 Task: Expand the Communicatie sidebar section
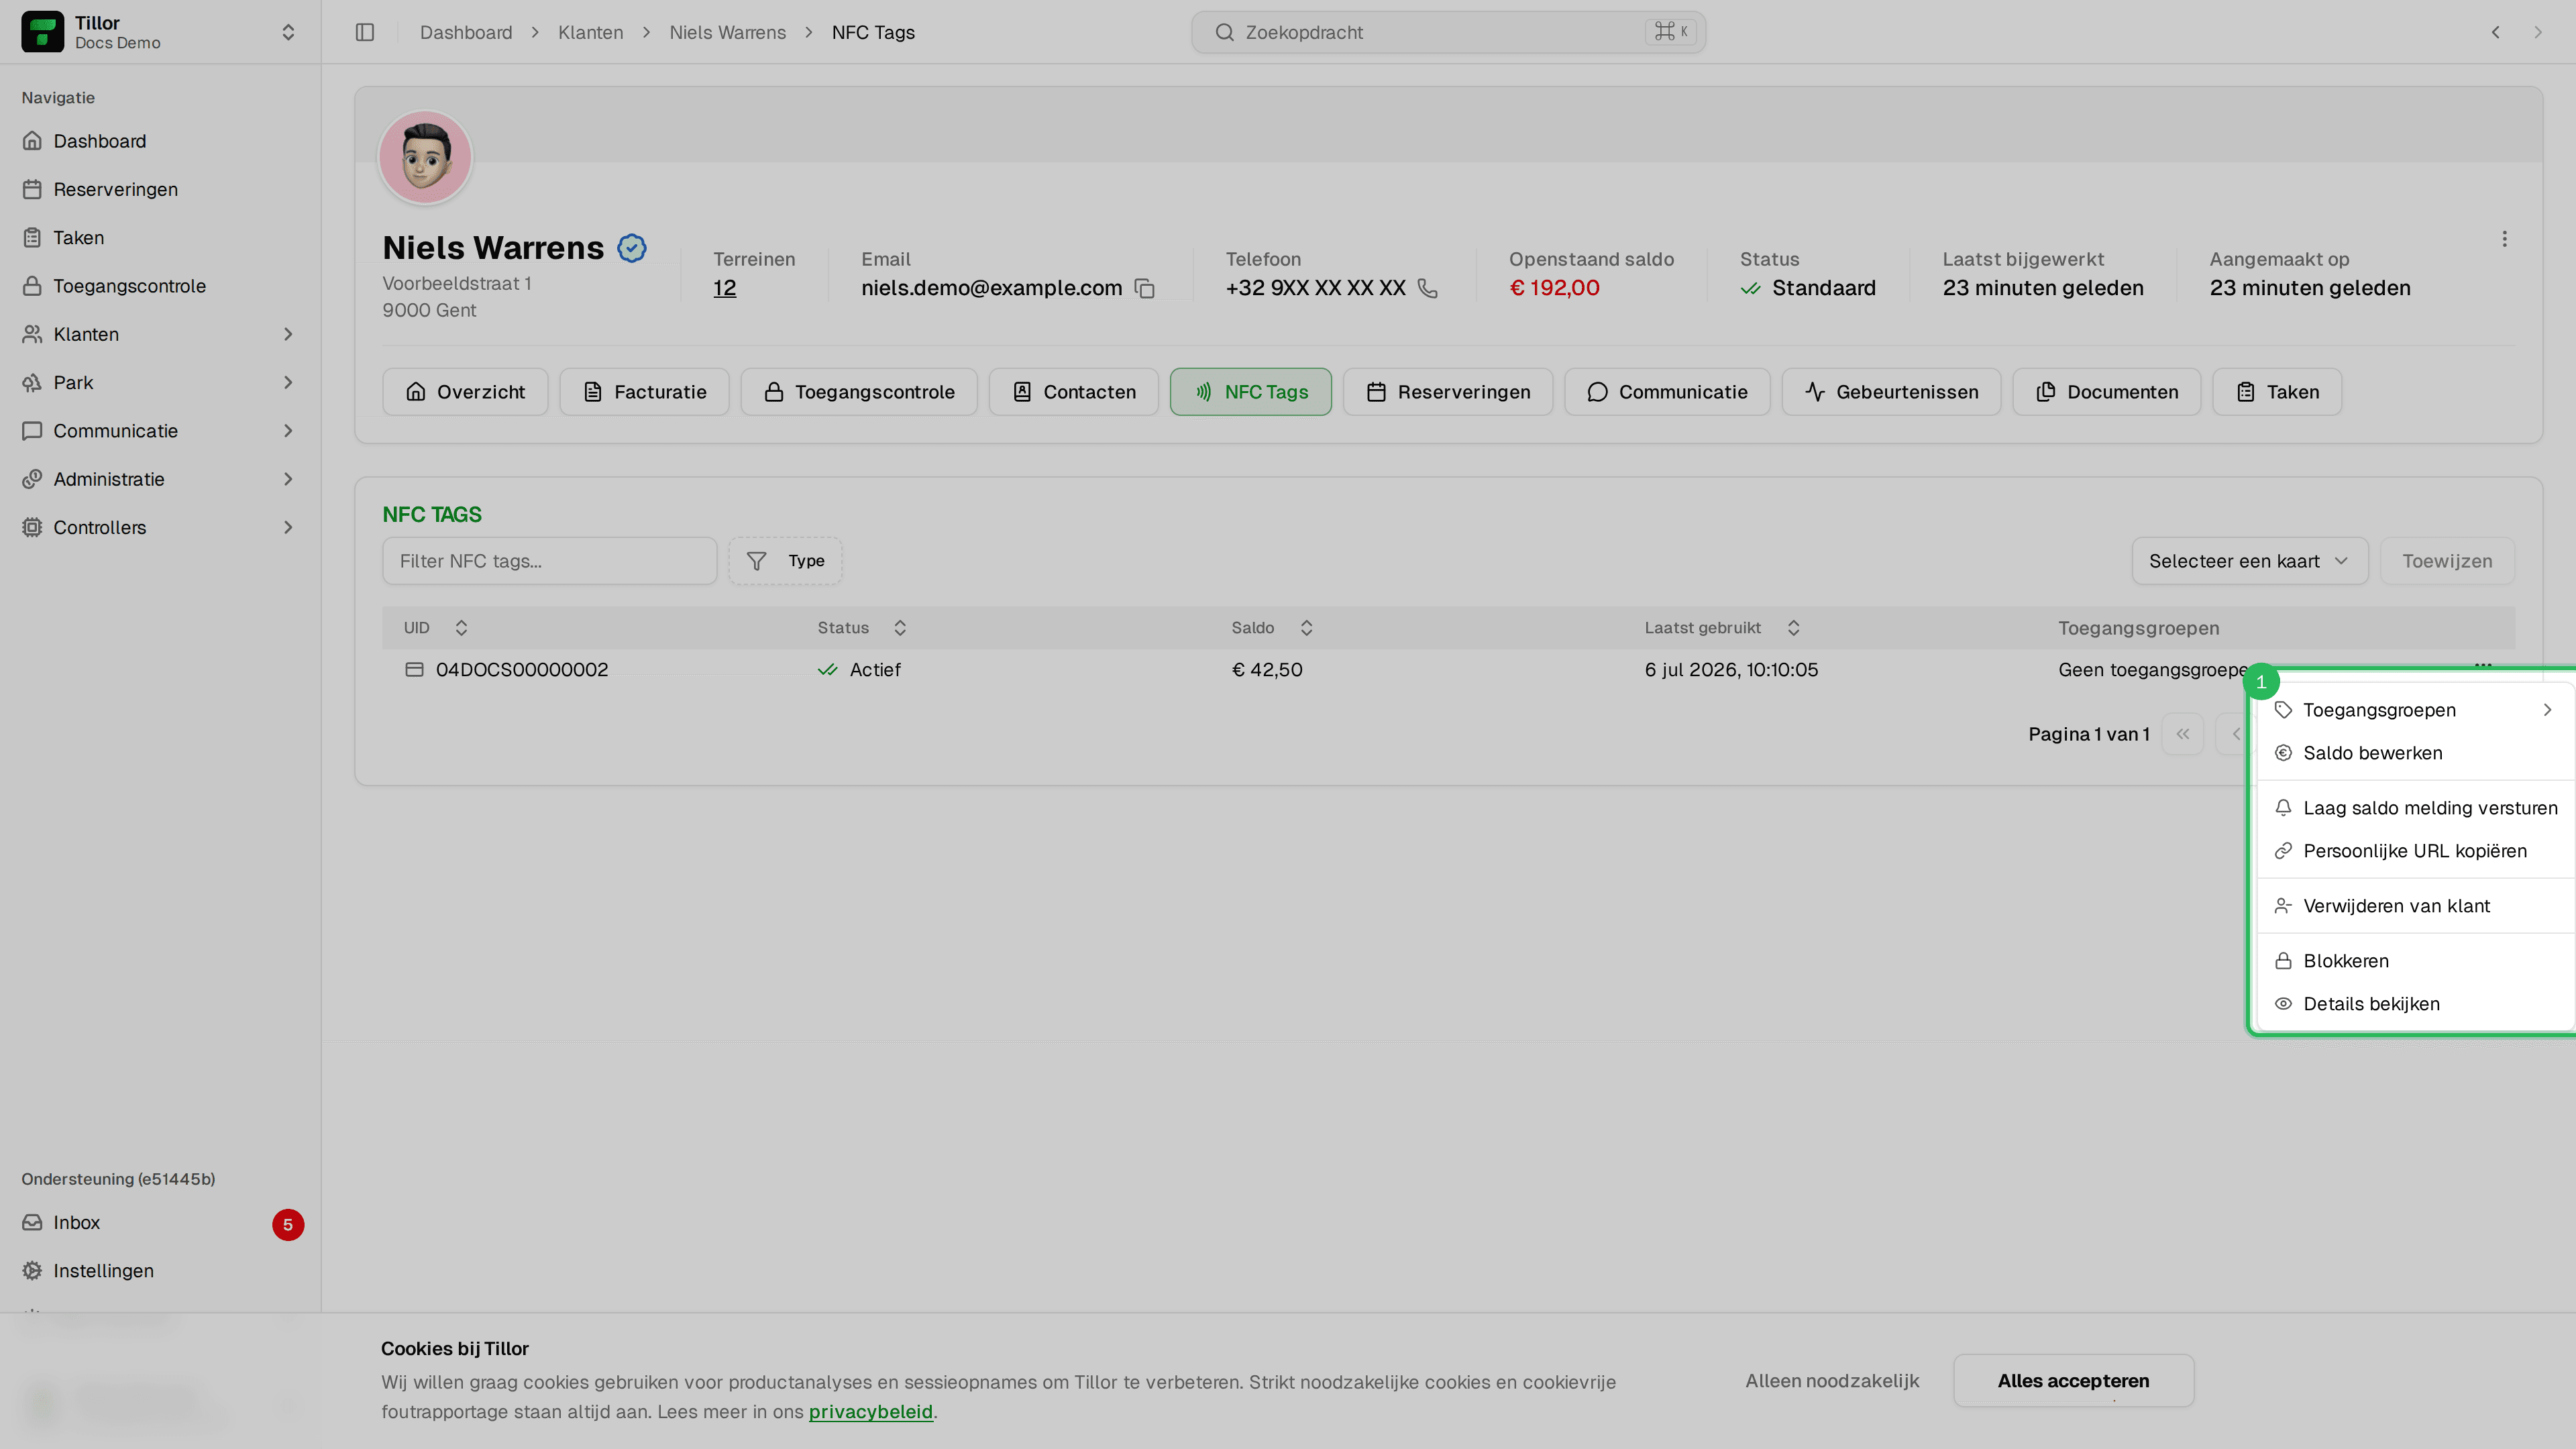click(x=160, y=431)
